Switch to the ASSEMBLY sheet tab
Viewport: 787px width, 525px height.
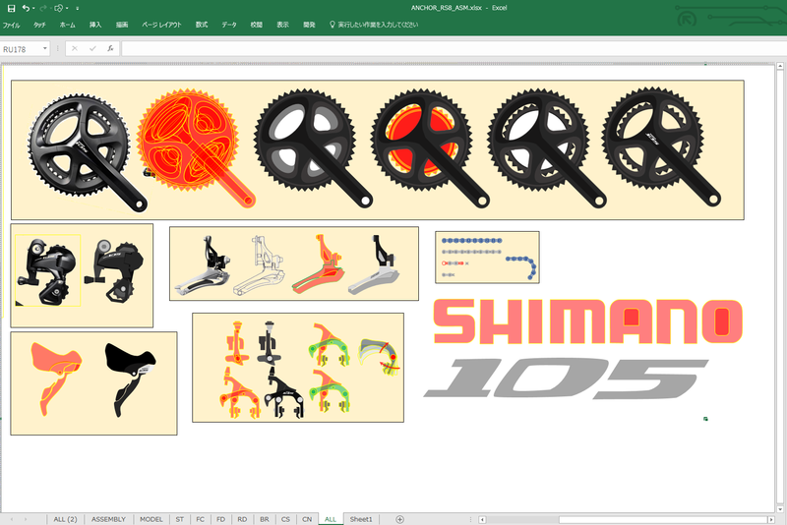pyautogui.click(x=108, y=519)
